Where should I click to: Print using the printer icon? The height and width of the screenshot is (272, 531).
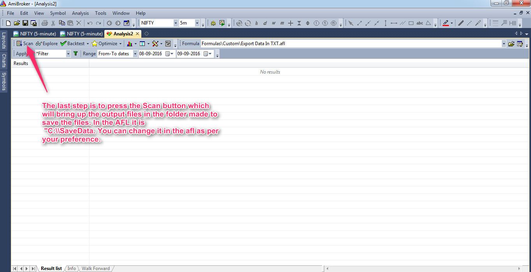45,23
